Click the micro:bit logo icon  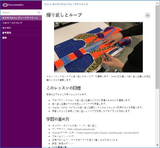tap(5, 5)
